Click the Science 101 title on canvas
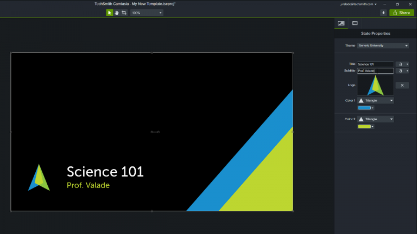 105,171
